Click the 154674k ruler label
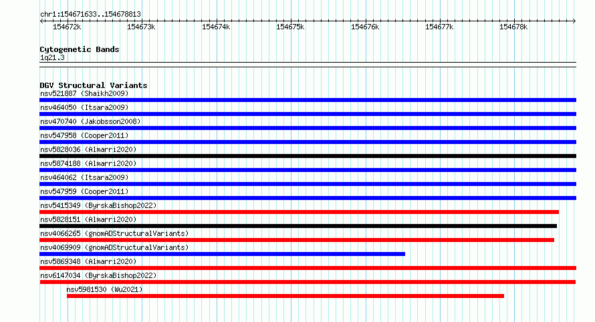Viewport: 595px width, 322px height. click(x=216, y=27)
